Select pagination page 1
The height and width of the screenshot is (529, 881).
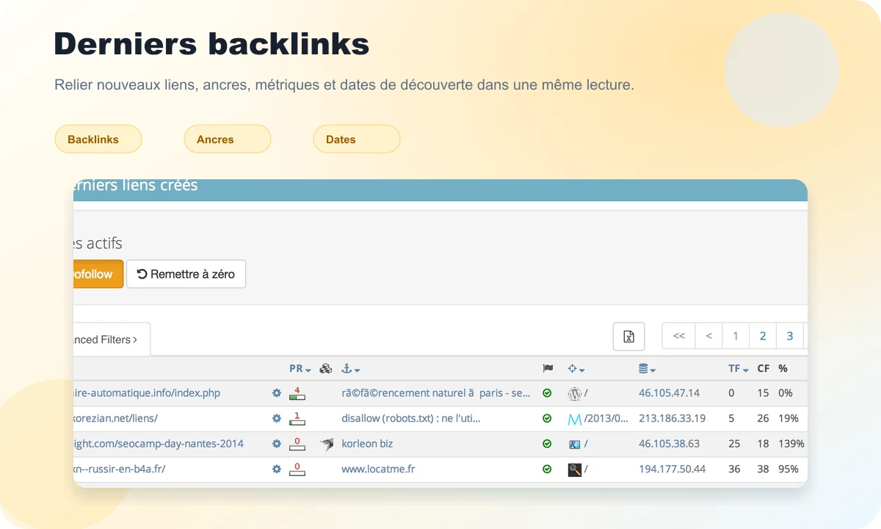(x=736, y=336)
